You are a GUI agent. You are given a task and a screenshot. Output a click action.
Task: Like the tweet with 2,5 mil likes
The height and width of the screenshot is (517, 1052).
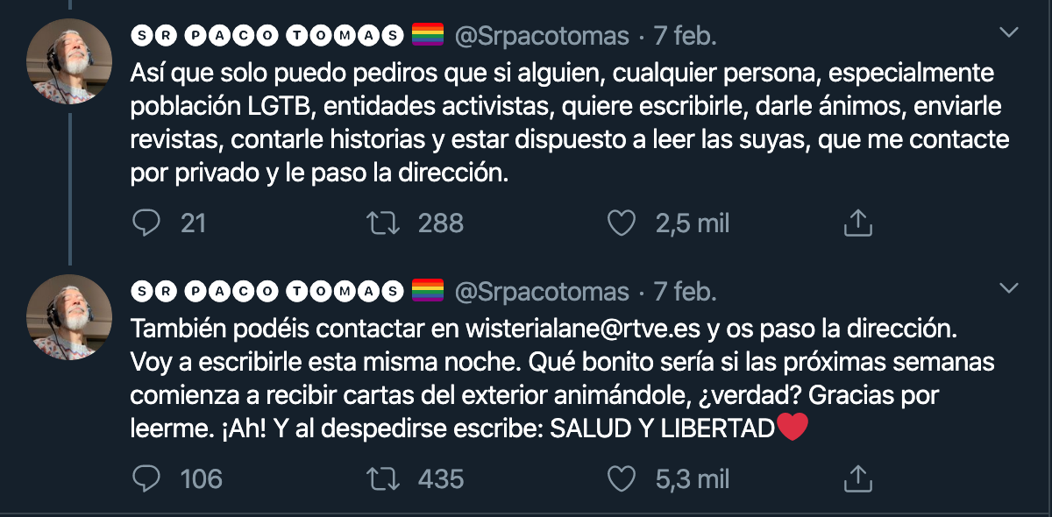point(622,223)
